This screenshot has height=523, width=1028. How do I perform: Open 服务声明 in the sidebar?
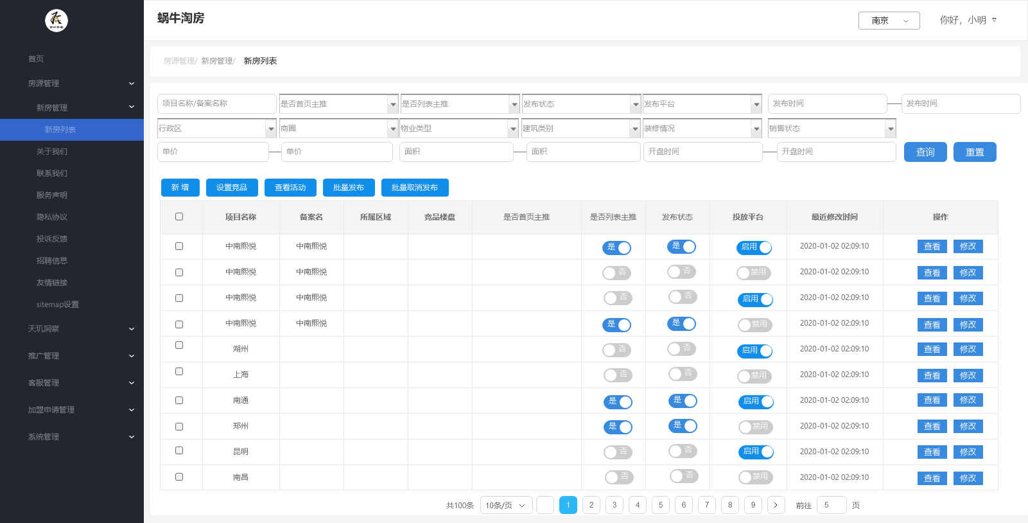coord(52,195)
